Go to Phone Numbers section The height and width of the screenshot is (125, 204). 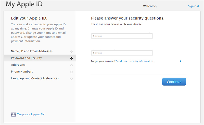[40, 72]
